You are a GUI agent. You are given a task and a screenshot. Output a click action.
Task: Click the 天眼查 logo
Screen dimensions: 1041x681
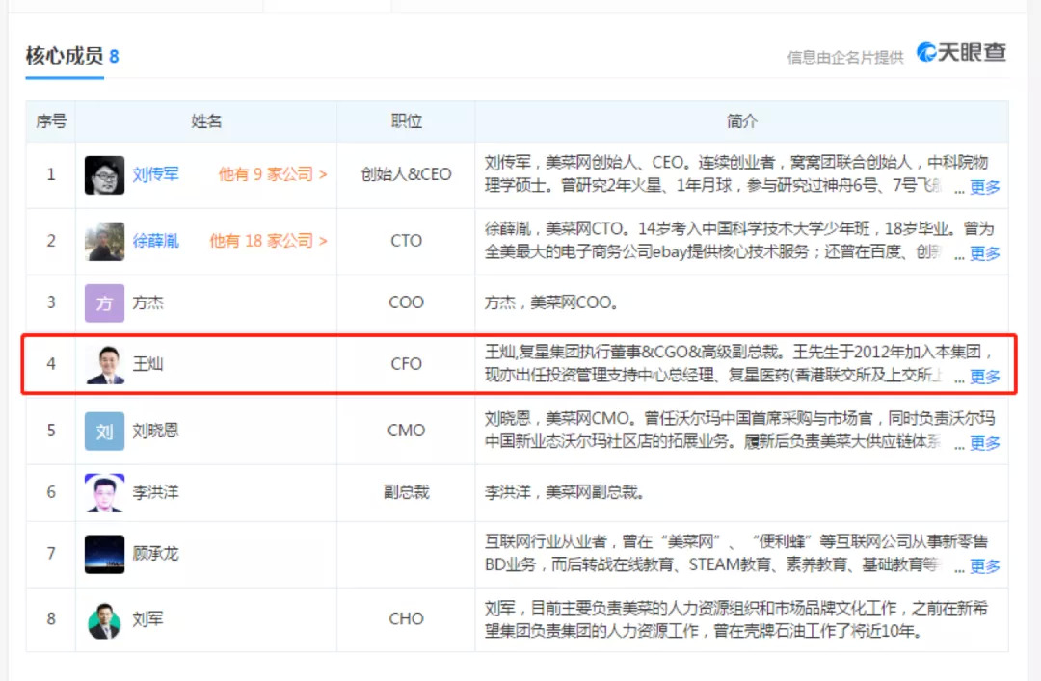pos(961,52)
